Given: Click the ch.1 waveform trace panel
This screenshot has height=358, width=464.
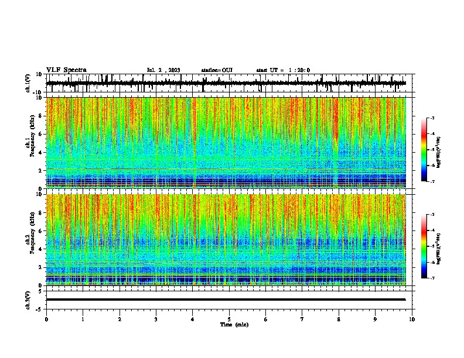Looking at the screenshot, I should pyautogui.click(x=230, y=83).
